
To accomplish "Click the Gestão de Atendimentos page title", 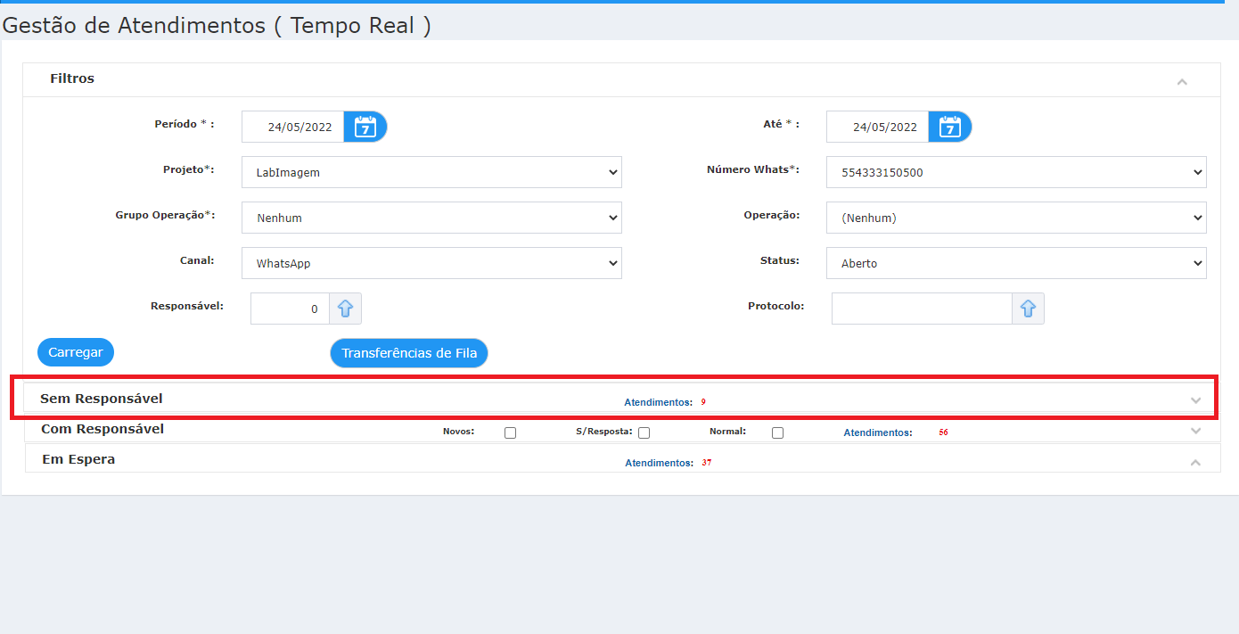I will point(217,25).
